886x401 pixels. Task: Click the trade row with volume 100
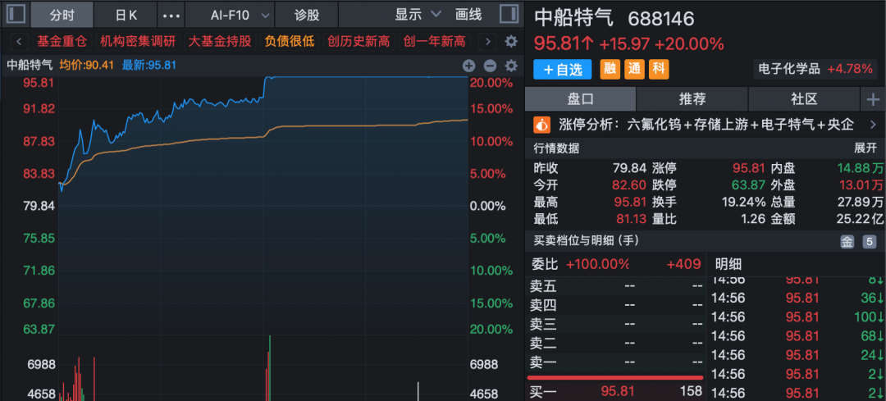pos(797,317)
